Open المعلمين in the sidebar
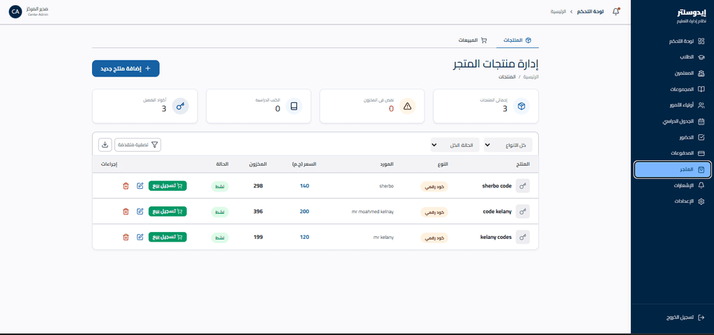Viewport: 714px width, 335px height. [672, 73]
